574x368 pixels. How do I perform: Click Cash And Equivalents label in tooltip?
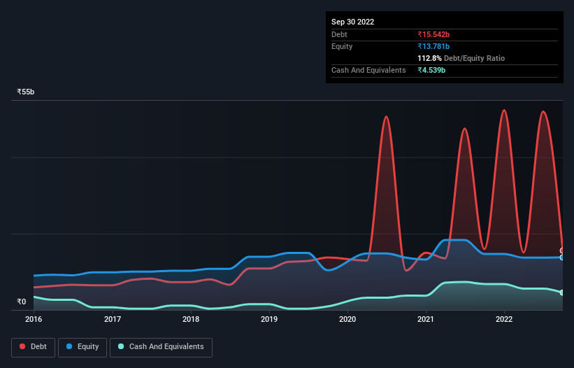368,70
